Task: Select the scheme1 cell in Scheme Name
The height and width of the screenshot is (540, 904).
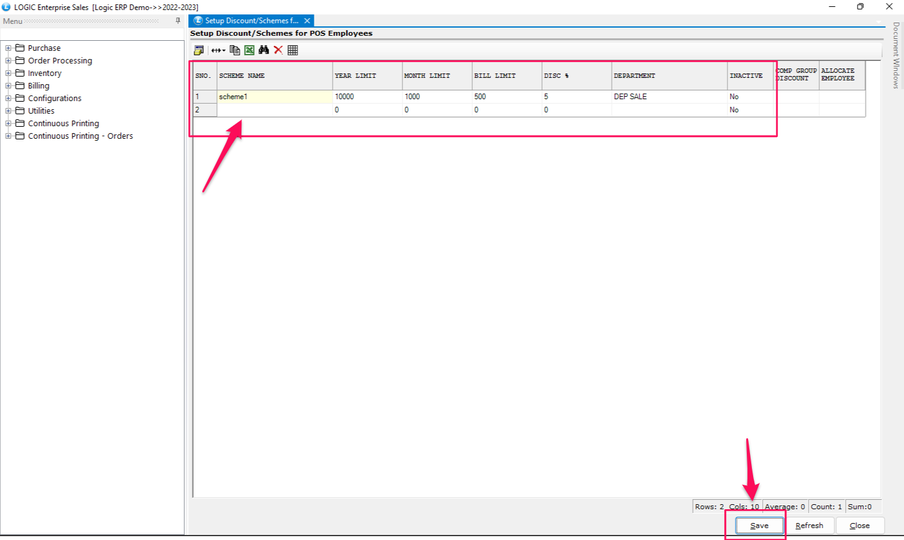Action: (274, 97)
